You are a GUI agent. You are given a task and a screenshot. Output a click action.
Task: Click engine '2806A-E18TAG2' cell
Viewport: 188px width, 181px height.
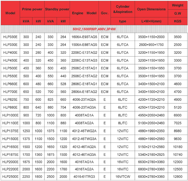point(84,92)
